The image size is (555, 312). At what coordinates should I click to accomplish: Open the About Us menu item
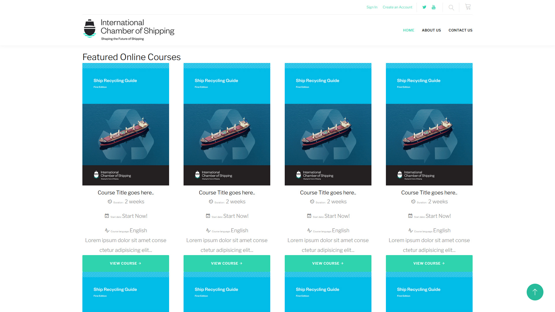(x=431, y=30)
